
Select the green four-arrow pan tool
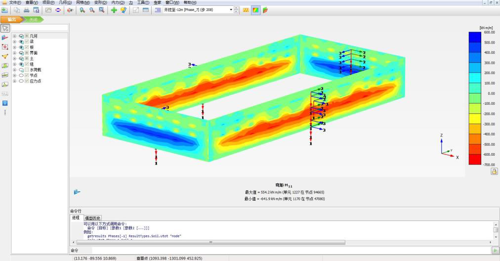click(114, 10)
